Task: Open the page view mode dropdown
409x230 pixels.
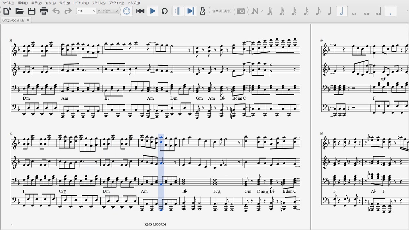Action: pos(108,11)
